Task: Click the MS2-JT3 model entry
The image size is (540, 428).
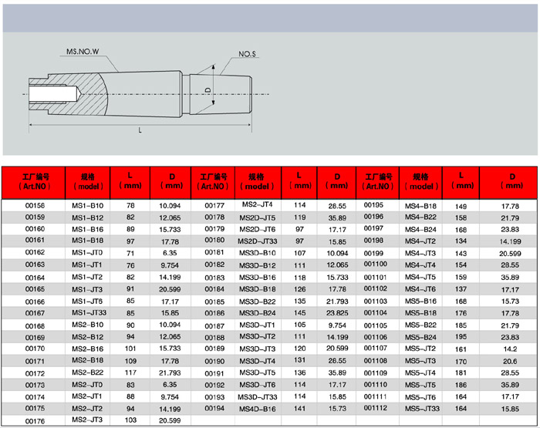Action: (x=87, y=420)
